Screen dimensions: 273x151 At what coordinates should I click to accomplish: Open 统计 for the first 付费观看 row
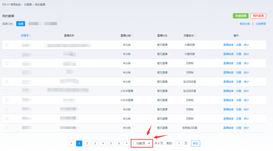(x=246, y=45)
